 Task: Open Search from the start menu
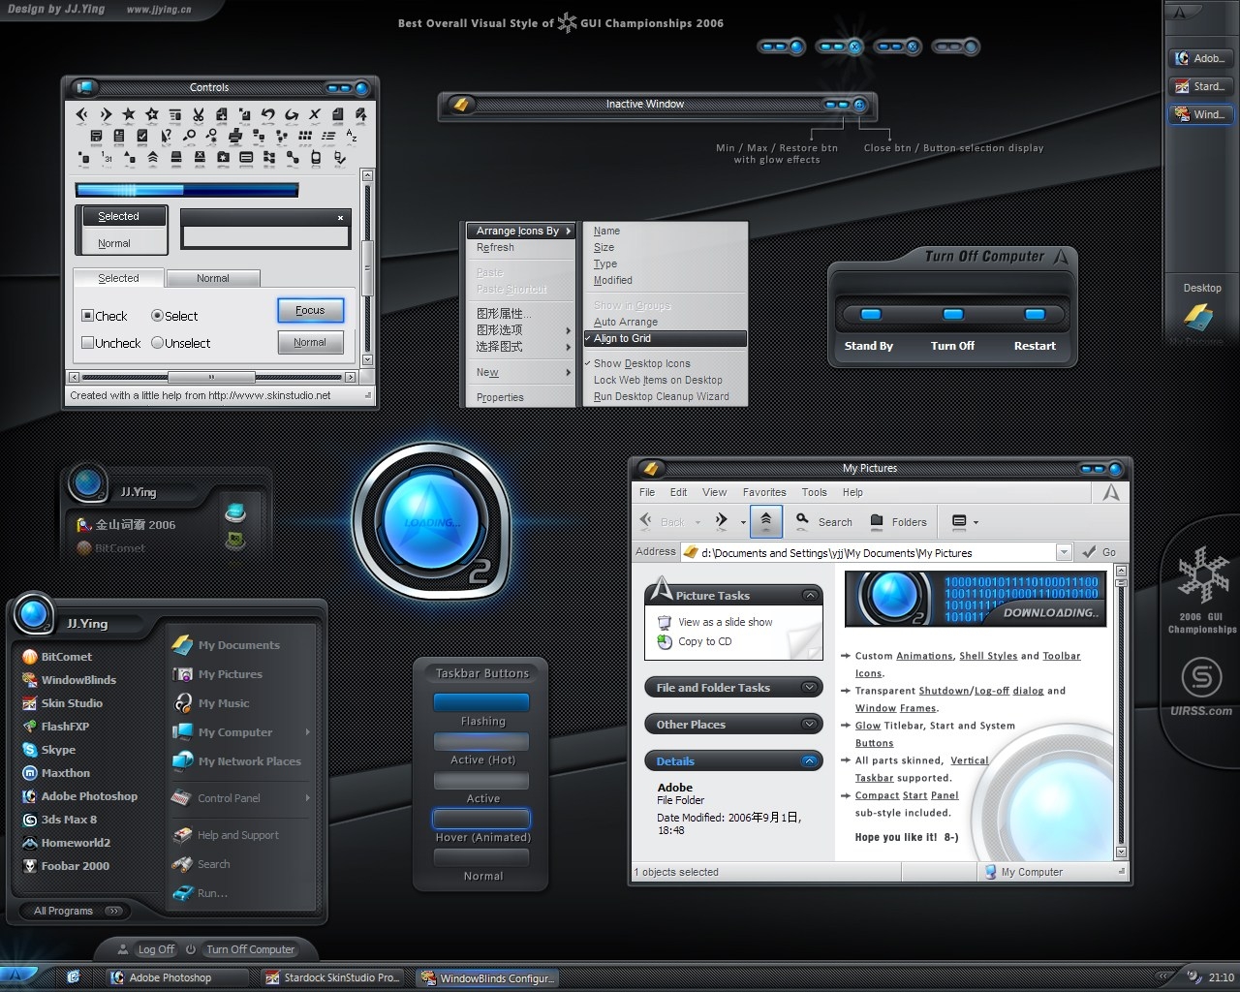[x=201, y=864]
